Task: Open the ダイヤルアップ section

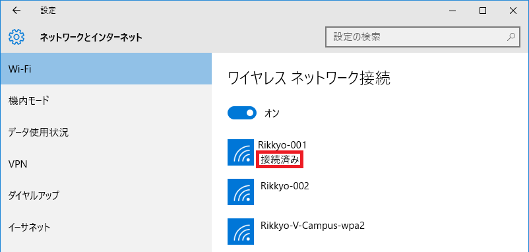Action: tap(106, 195)
